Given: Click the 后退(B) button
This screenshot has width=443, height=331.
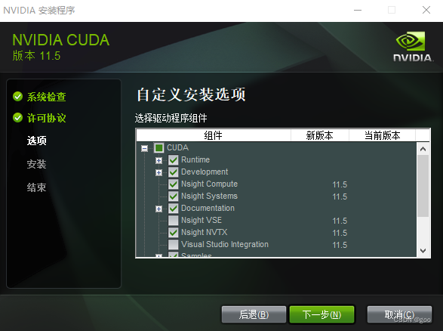Looking at the screenshot, I should (x=254, y=314).
